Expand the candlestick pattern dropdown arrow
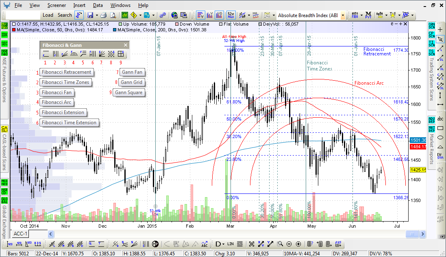Image resolution: width=446 pixels, height=257 pixels. (x=386, y=15)
